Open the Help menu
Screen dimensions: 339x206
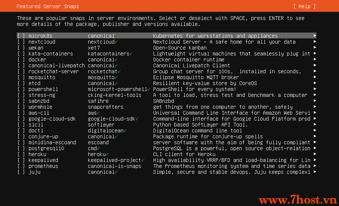pos(305,6)
